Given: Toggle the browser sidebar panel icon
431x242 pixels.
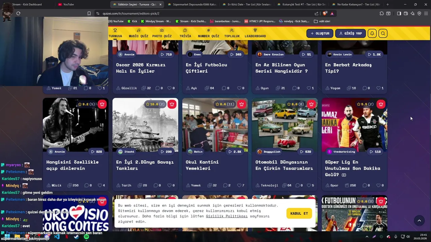Looking at the screenshot, I should [399, 13].
